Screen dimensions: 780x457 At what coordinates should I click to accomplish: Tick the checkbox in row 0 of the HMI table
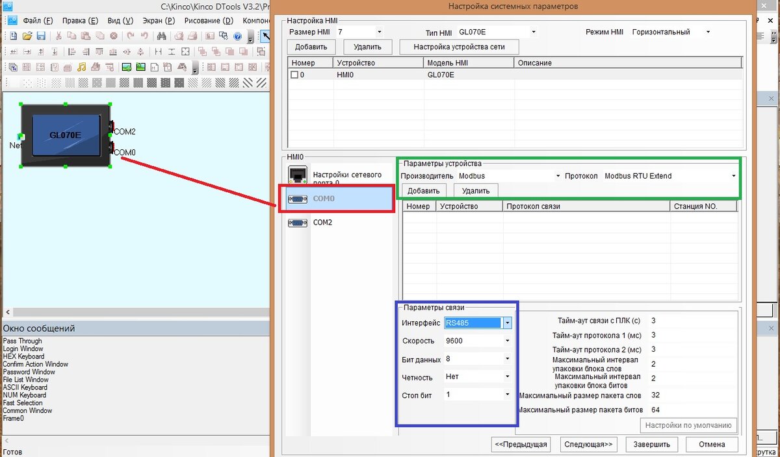294,75
